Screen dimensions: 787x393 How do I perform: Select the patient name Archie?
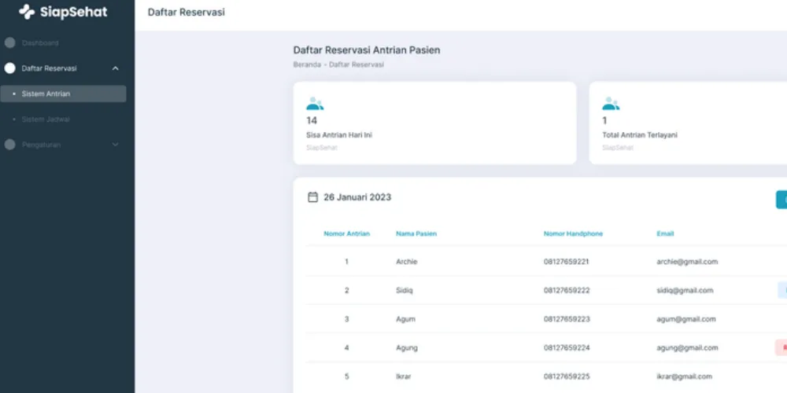pos(407,262)
